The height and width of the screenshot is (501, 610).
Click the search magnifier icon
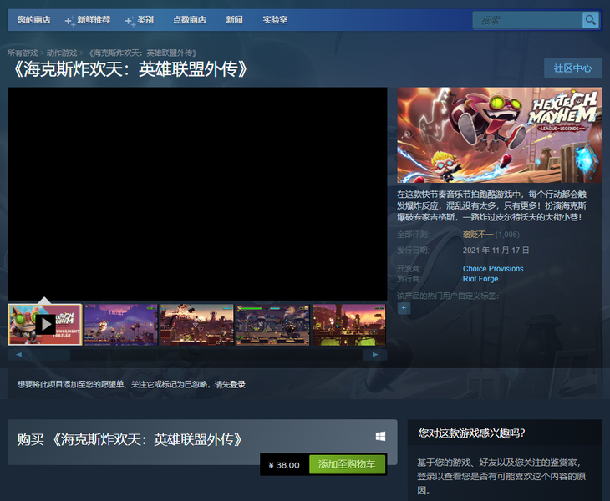pyautogui.click(x=590, y=20)
